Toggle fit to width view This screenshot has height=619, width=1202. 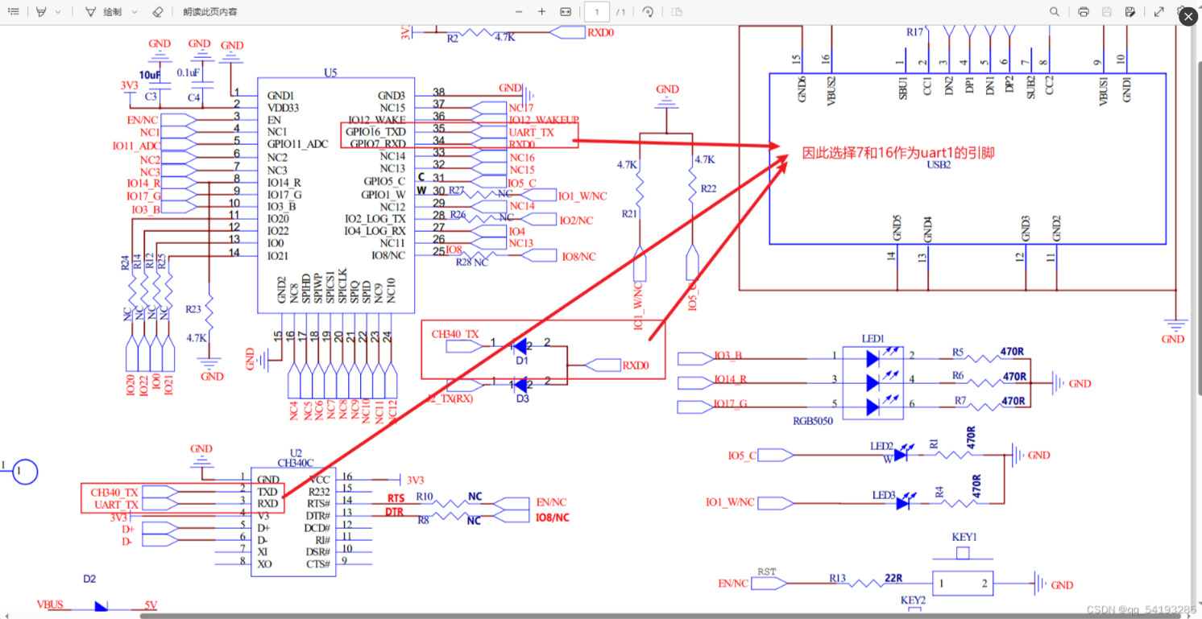(566, 12)
